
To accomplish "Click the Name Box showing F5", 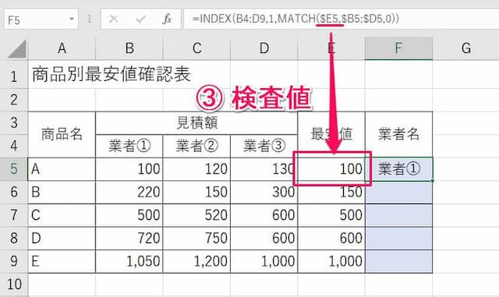I will [x=41, y=19].
